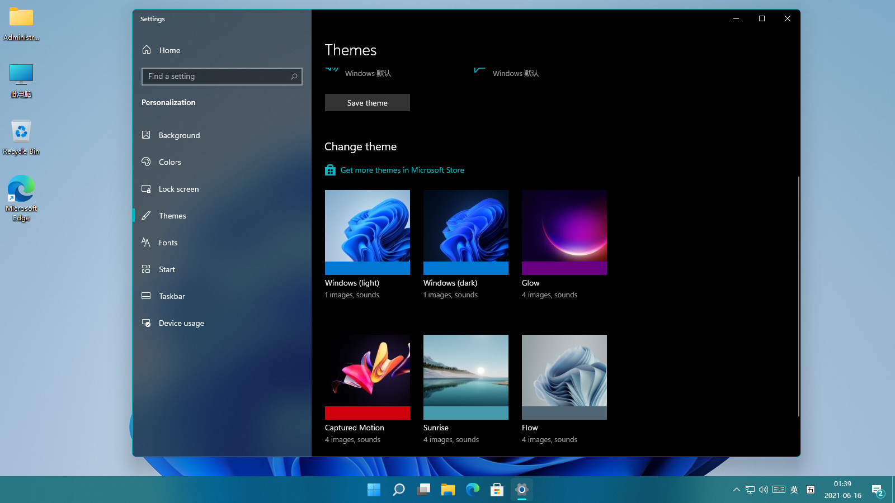Expand the input method indicator in system tray
Viewport: 895px width, 503px height.
pyautogui.click(x=794, y=490)
